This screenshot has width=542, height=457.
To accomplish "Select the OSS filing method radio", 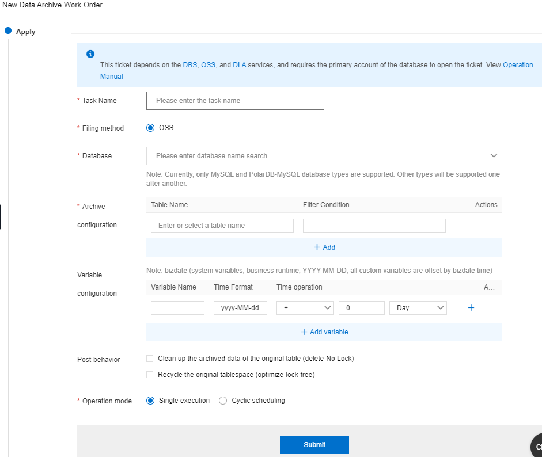I will (x=150, y=128).
